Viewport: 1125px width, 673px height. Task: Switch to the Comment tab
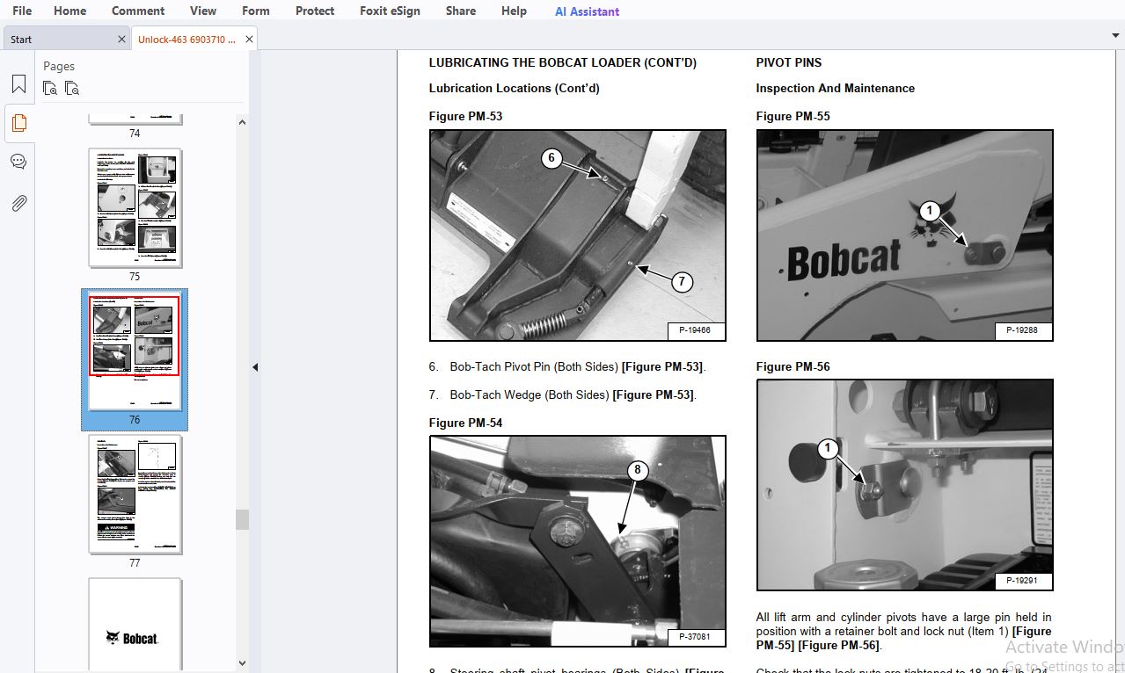138,11
